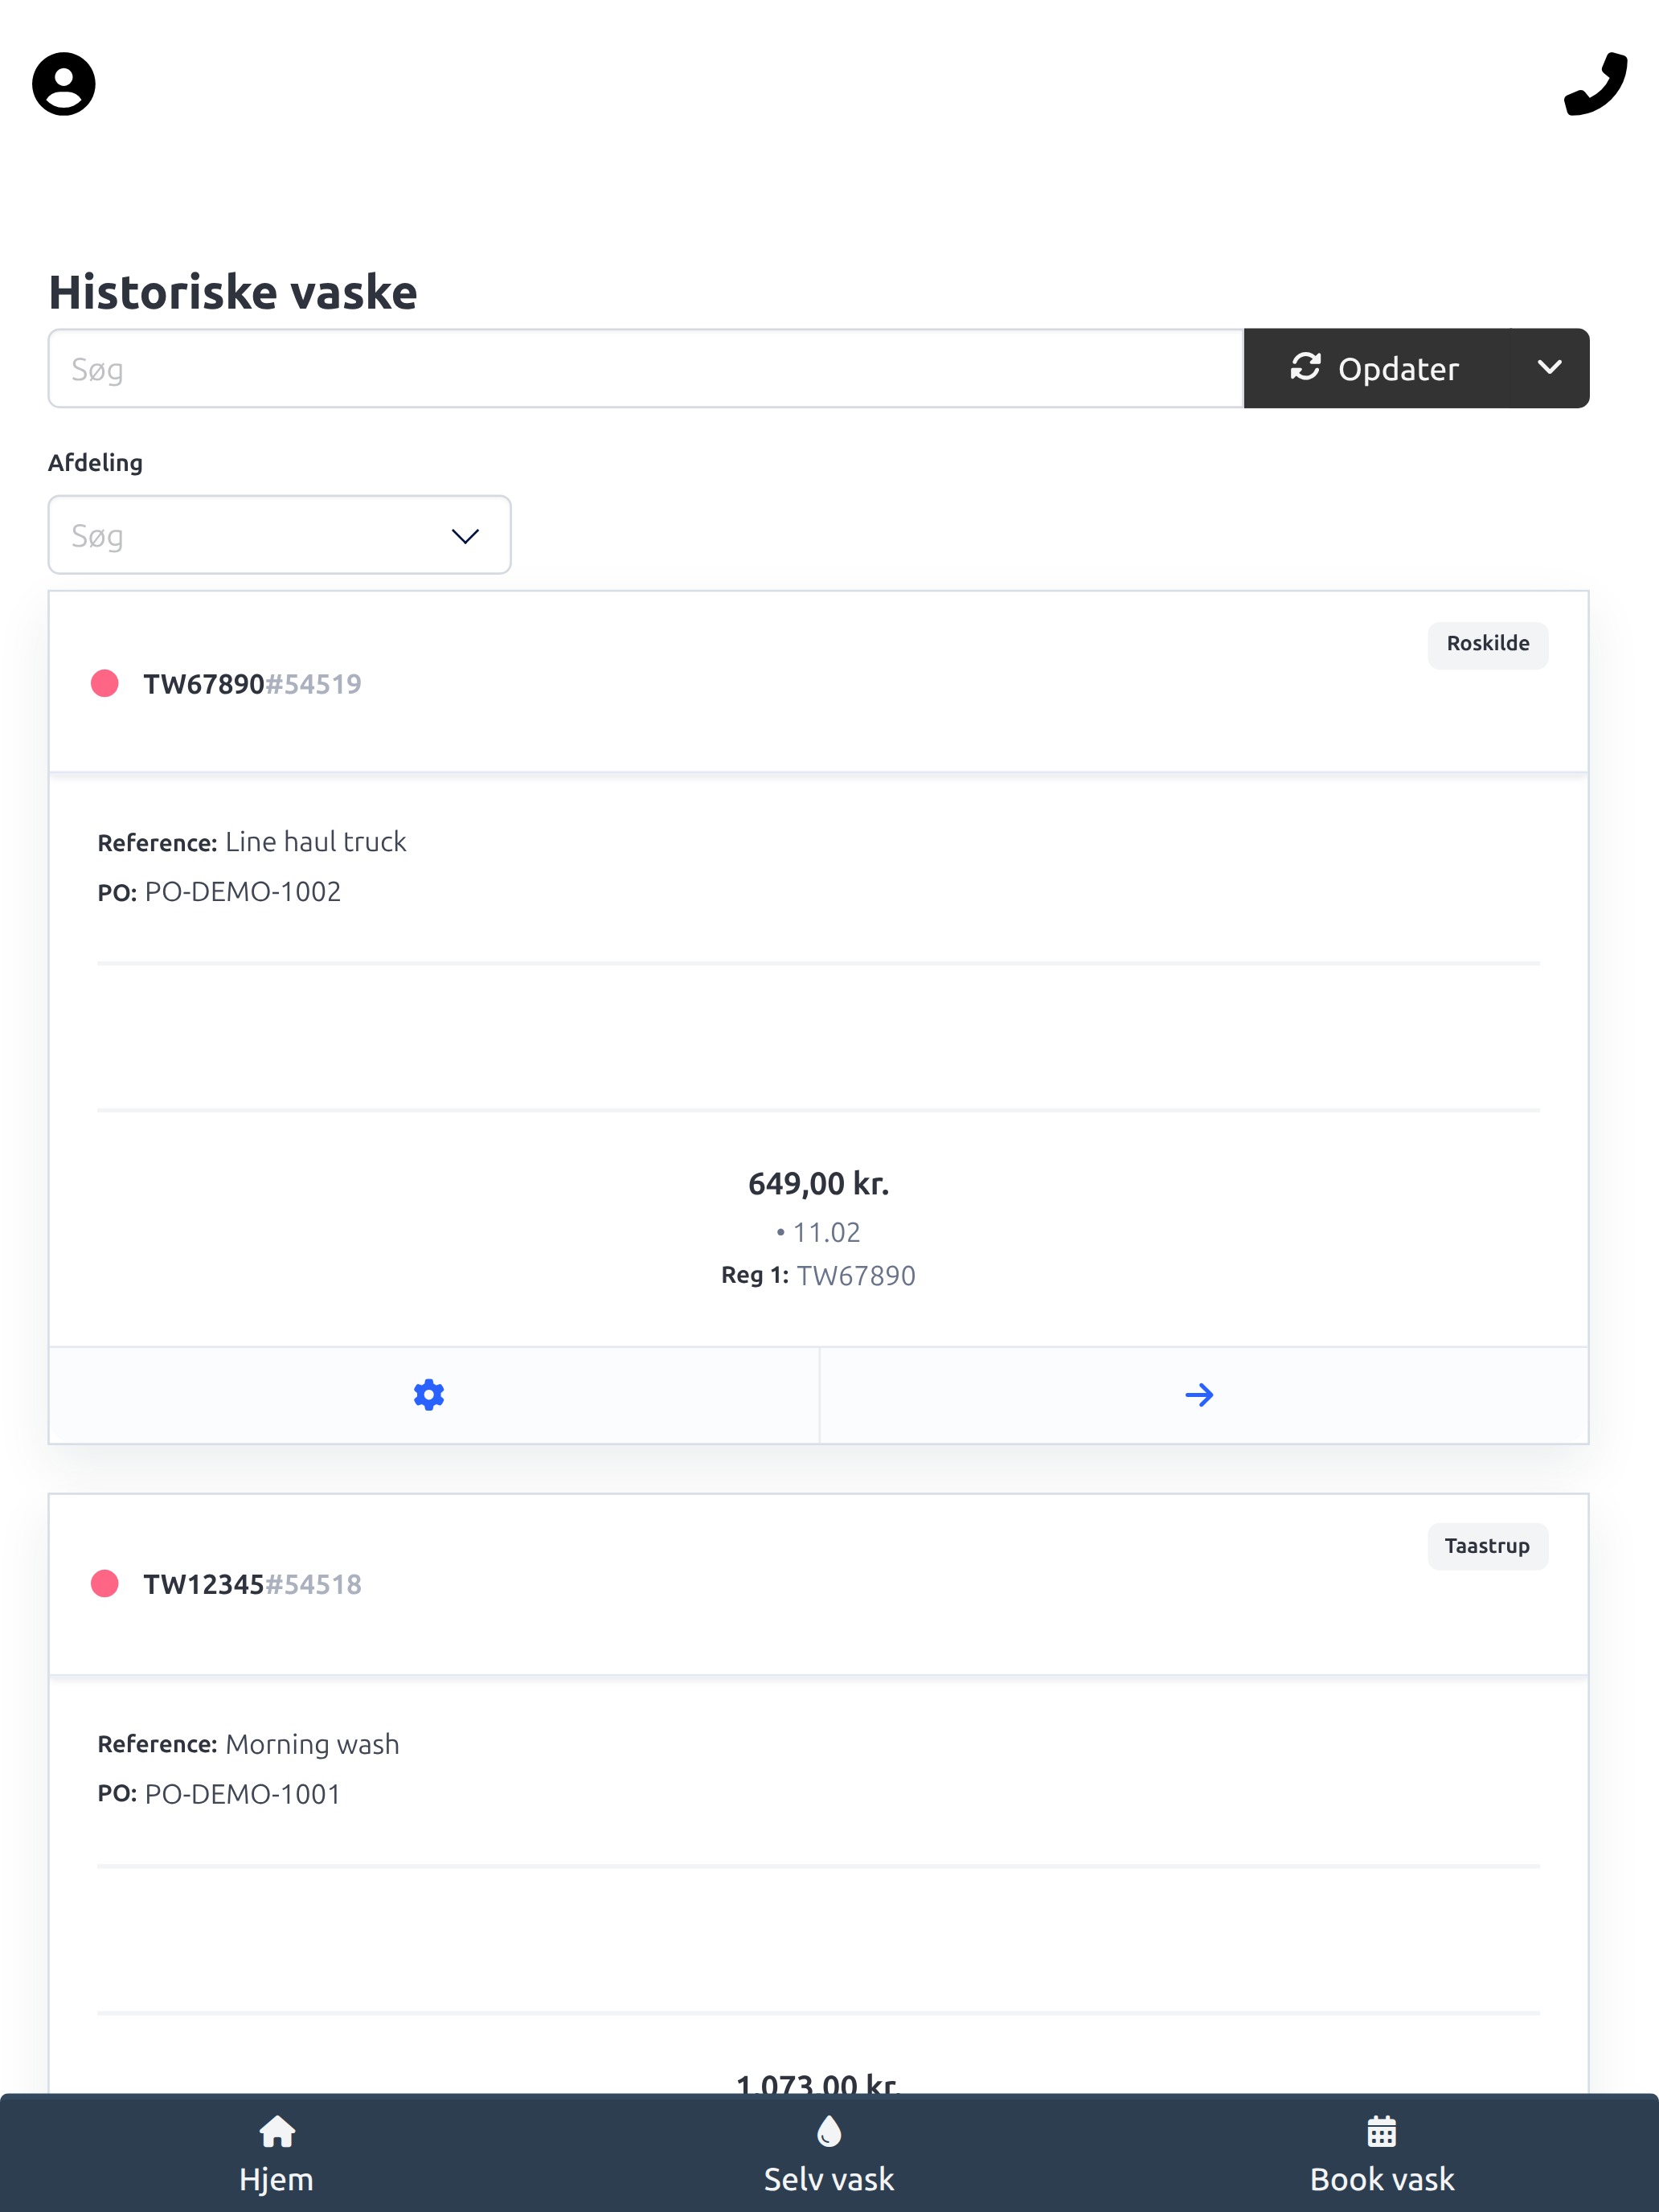Expand the Opdater split-button chevron
1659x2212 pixels.
pos(1549,368)
